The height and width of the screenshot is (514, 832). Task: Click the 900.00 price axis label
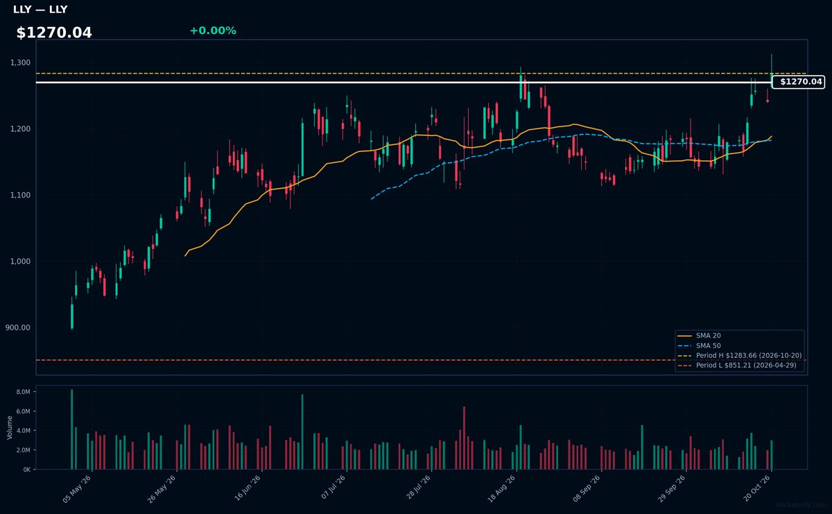(x=19, y=327)
